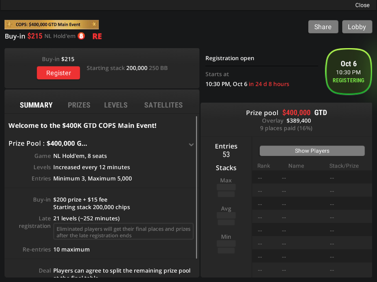Open the Satellites tab
Image resolution: width=377 pixels, height=282 pixels.
163,105
